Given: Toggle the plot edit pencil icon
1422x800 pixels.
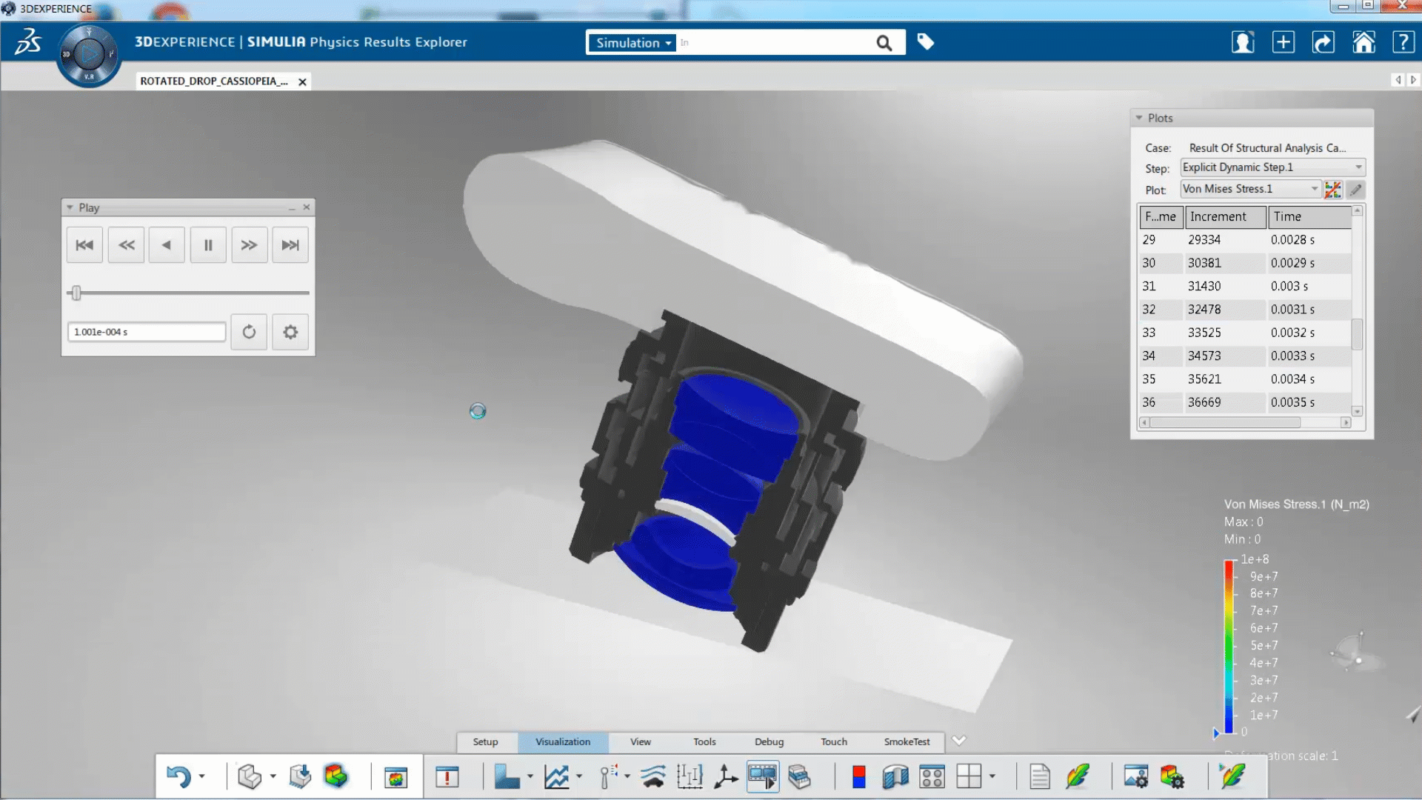Looking at the screenshot, I should 1355,189.
